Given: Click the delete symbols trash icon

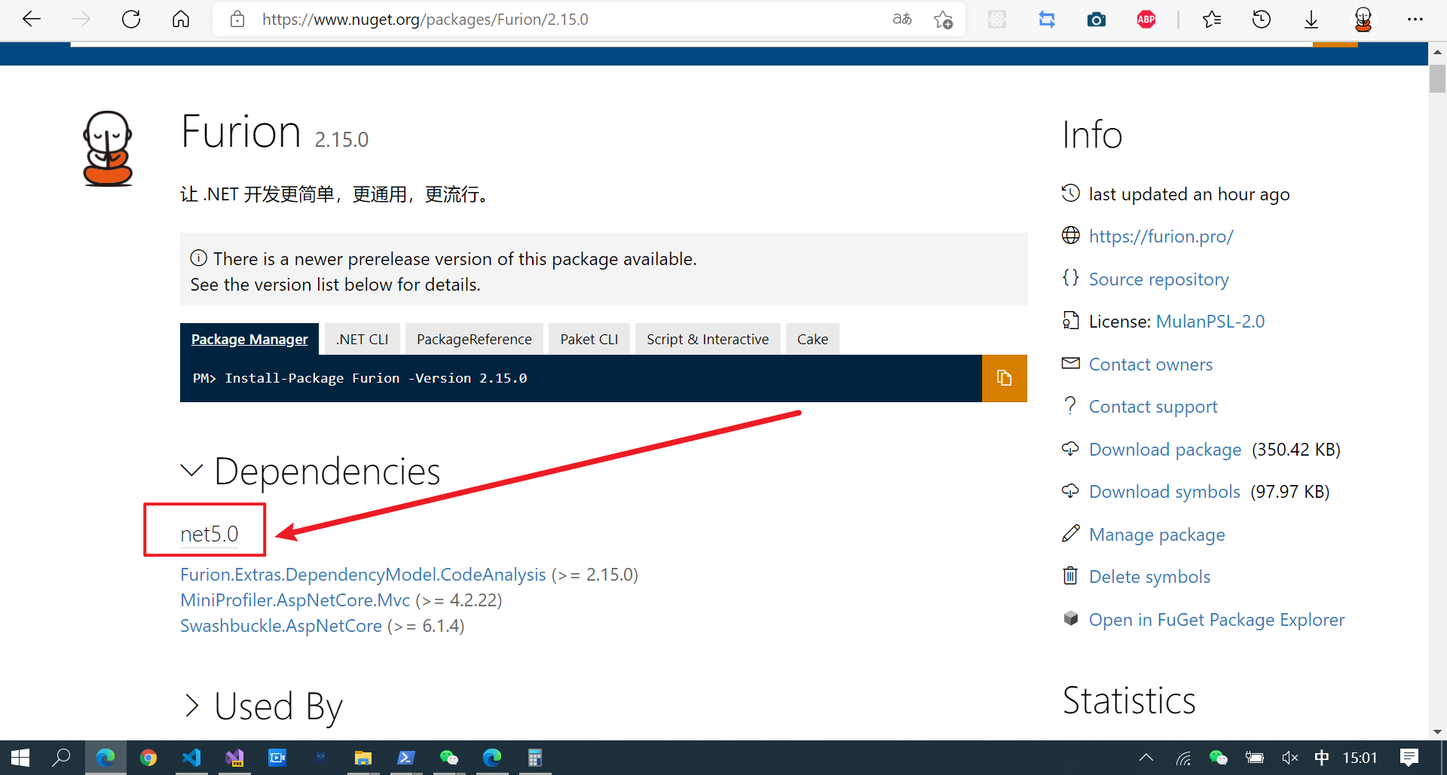Looking at the screenshot, I should click(1070, 576).
